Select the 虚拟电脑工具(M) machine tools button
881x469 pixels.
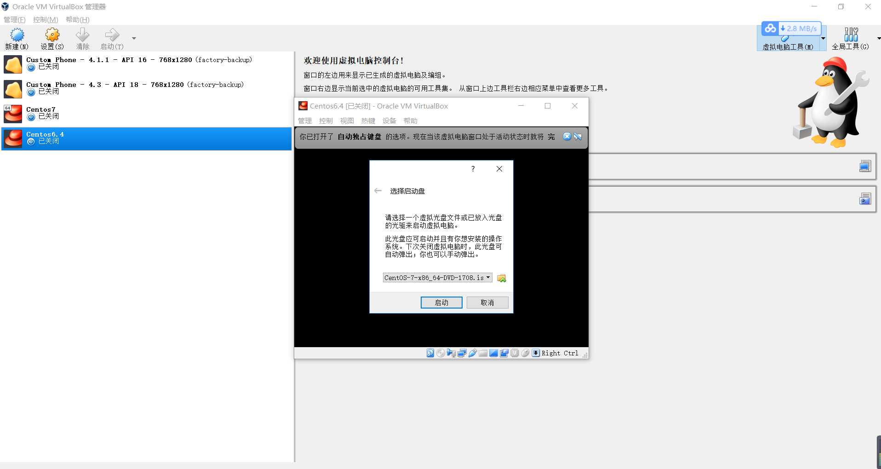(x=788, y=39)
